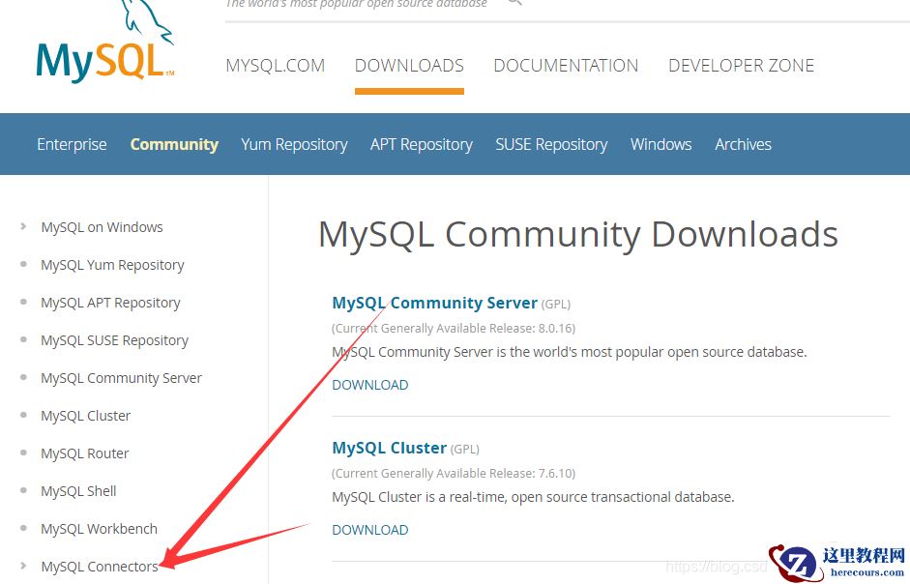Screen dimensions: 910x584
Task: Open SUSE Repository in the blue bar
Action: click(x=551, y=144)
